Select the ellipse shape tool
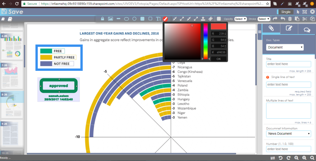 (126, 19)
